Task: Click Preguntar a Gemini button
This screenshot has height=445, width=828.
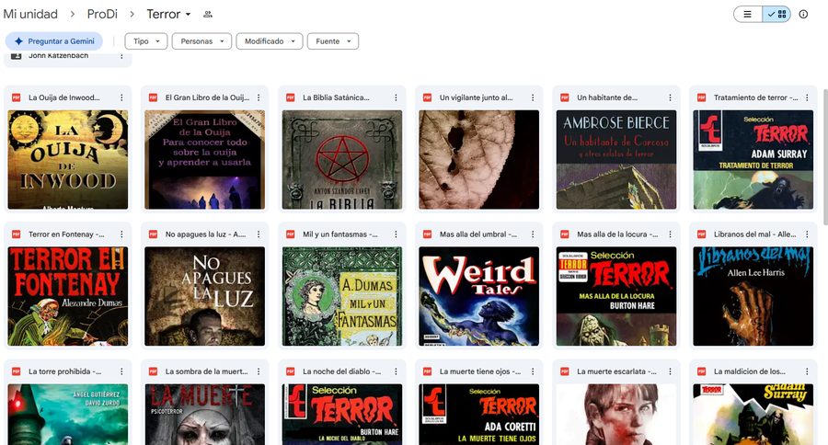Action: click(54, 41)
